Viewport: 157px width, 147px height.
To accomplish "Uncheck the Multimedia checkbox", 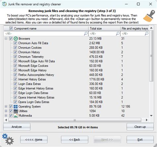I will coord(11,116).
